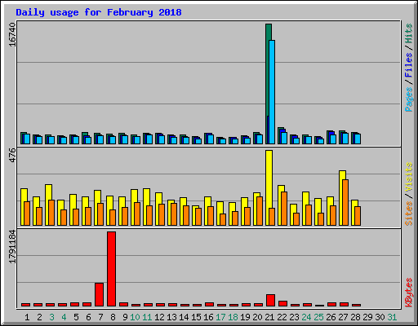Image resolution: width=418 pixels, height=326 pixels.
Task: Click day label 28 on the x-axis
Action: click(355, 317)
